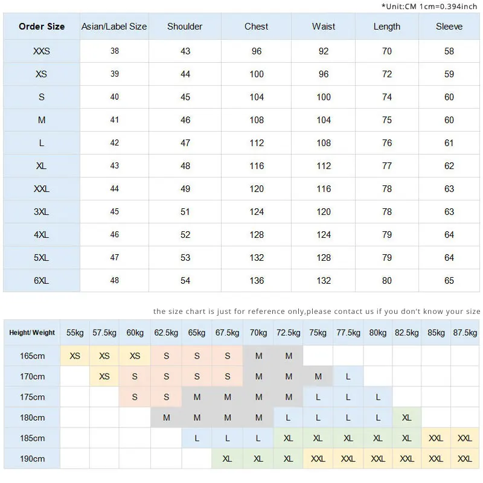Select the 55kg weight column header
483x483 pixels.
pos(75,333)
